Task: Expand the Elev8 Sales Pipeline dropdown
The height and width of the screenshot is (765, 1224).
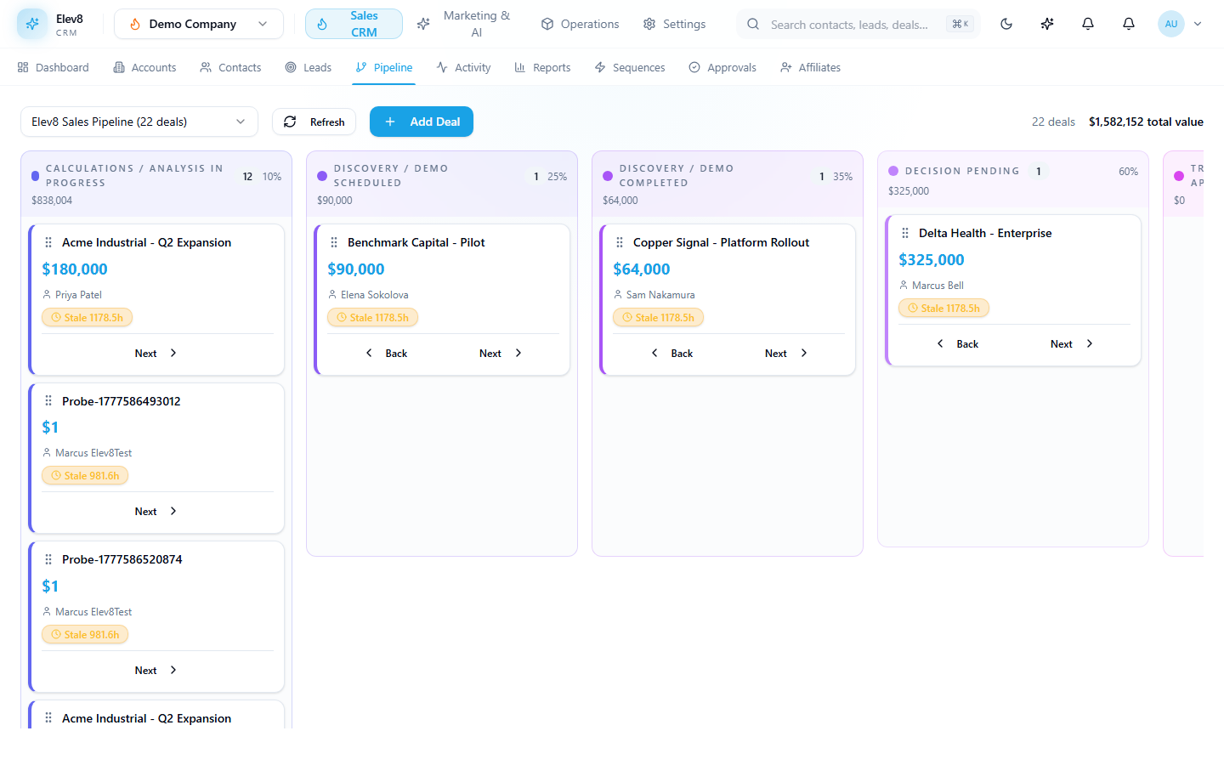Action: pos(139,122)
